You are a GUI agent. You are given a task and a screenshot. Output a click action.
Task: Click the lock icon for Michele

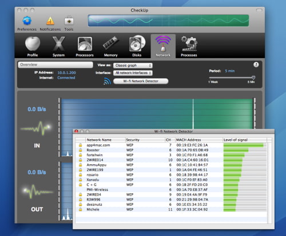coord(81,209)
